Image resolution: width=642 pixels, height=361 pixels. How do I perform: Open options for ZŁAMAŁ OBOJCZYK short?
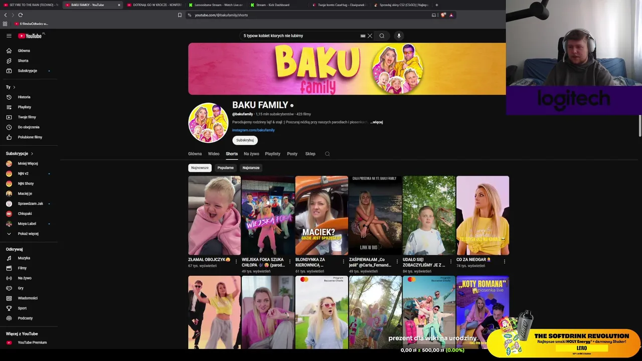[x=236, y=261]
